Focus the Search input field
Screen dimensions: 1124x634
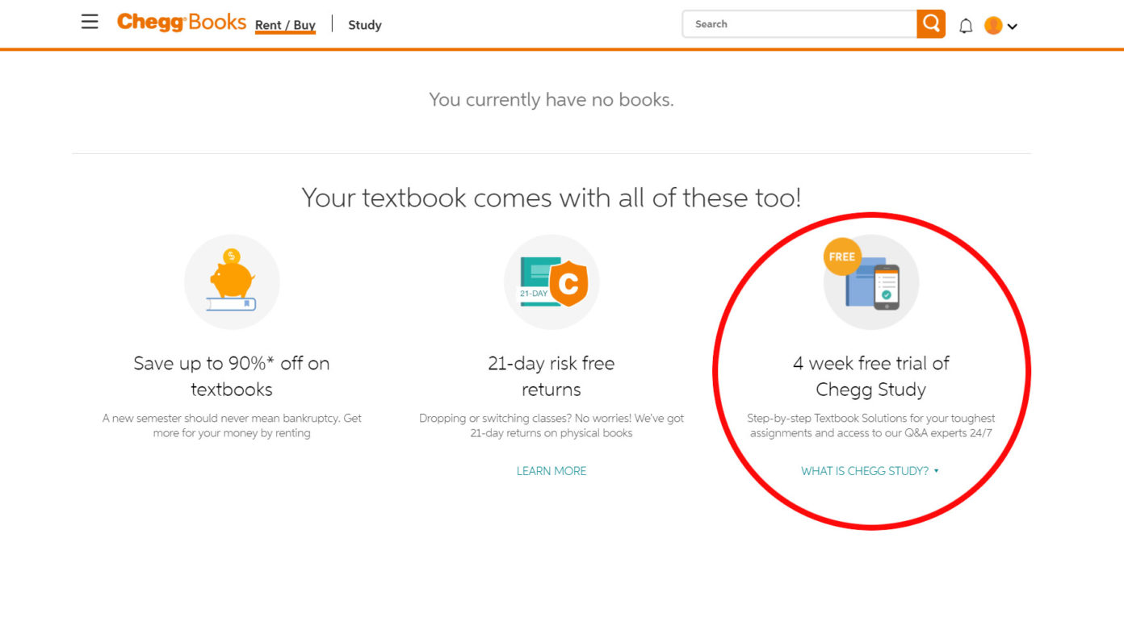click(799, 24)
